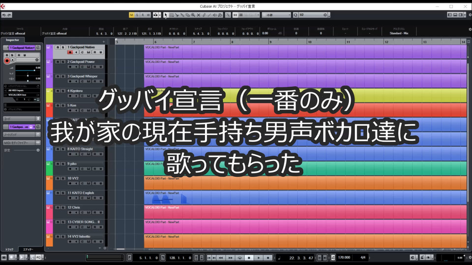The height and width of the screenshot is (265, 472).
Task: Click bar 10 on the ruler
Action: coord(309,42)
